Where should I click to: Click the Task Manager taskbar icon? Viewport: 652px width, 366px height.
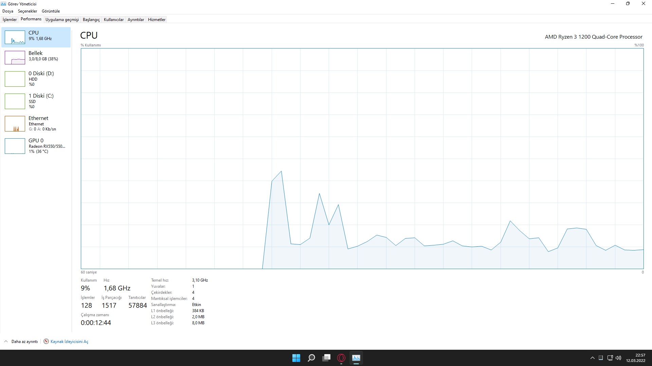(x=356, y=358)
